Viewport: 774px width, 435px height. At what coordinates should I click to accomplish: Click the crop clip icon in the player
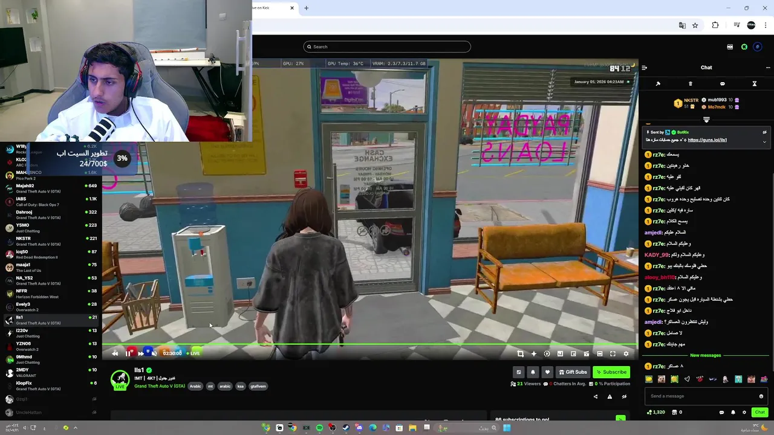pos(520,354)
